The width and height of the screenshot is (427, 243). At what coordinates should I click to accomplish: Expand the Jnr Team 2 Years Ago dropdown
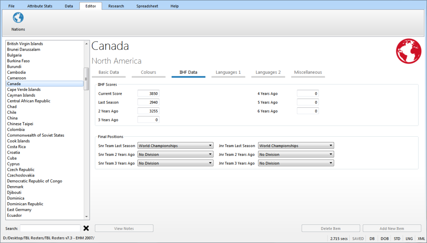click(x=296, y=155)
